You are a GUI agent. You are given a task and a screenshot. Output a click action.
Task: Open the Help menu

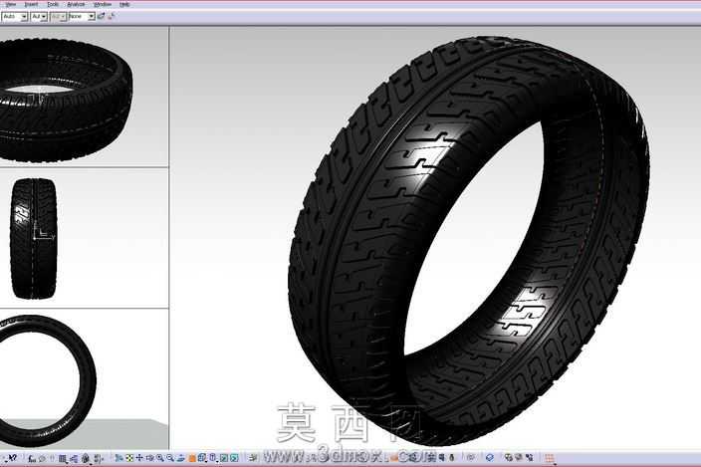pyautogui.click(x=124, y=4)
